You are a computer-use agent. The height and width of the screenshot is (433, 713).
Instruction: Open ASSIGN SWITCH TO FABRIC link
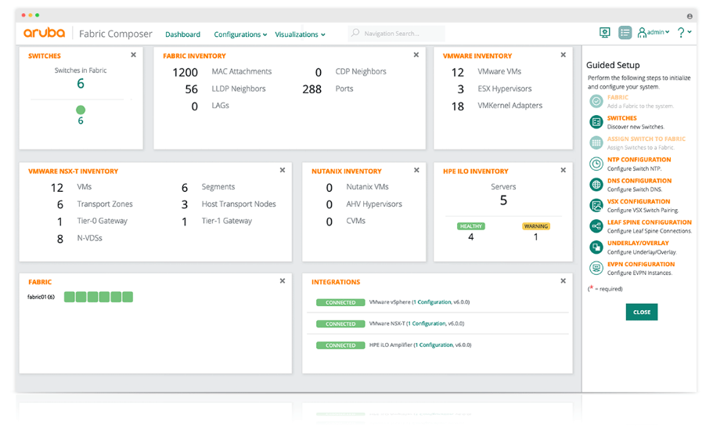point(646,139)
